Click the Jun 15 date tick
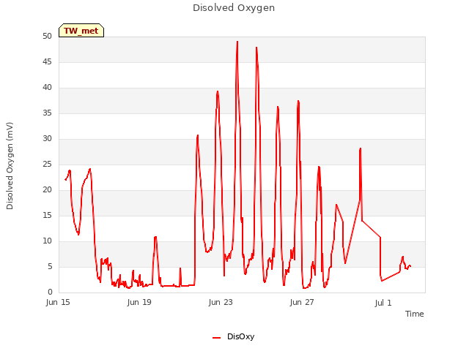 (x=58, y=302)
